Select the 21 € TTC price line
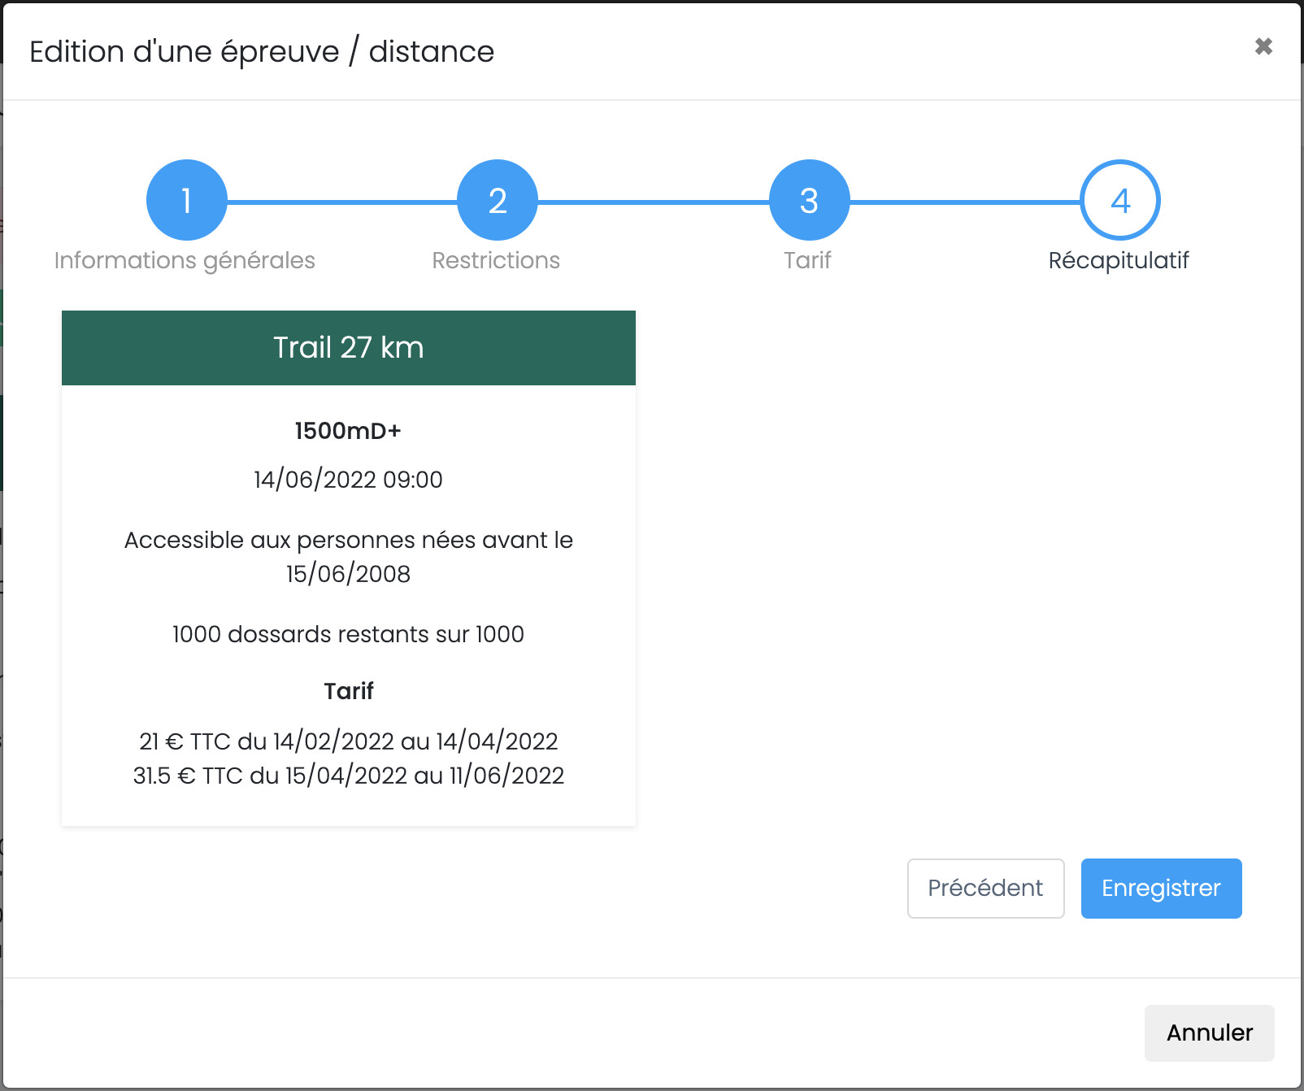The width and height of the screenshot is (1304, 1091). [348, 741]
